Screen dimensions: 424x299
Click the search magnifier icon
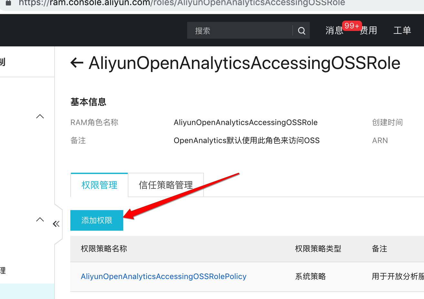coord(301,30)
